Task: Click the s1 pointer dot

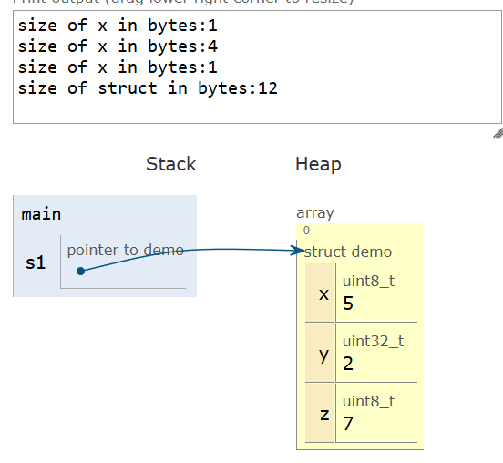Action: (80, 272)
